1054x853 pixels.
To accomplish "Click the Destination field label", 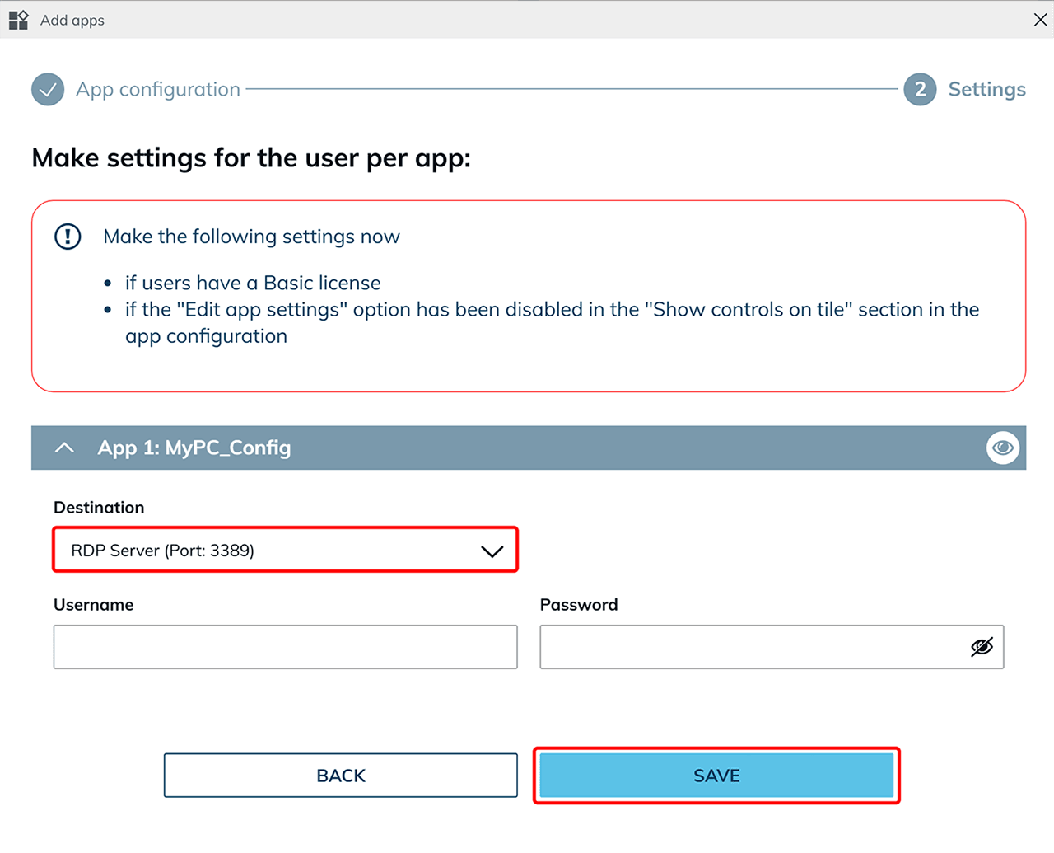I will [x=99, y=508].
